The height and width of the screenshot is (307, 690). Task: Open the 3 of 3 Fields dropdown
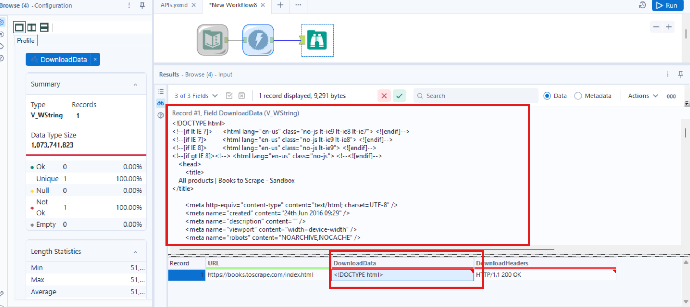click(196, 96)
